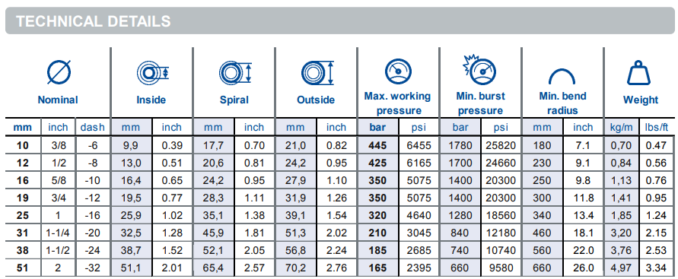678x279 pixels.
Task: Select the TECHNICAL DETAILS header bar
Action: 339,21
